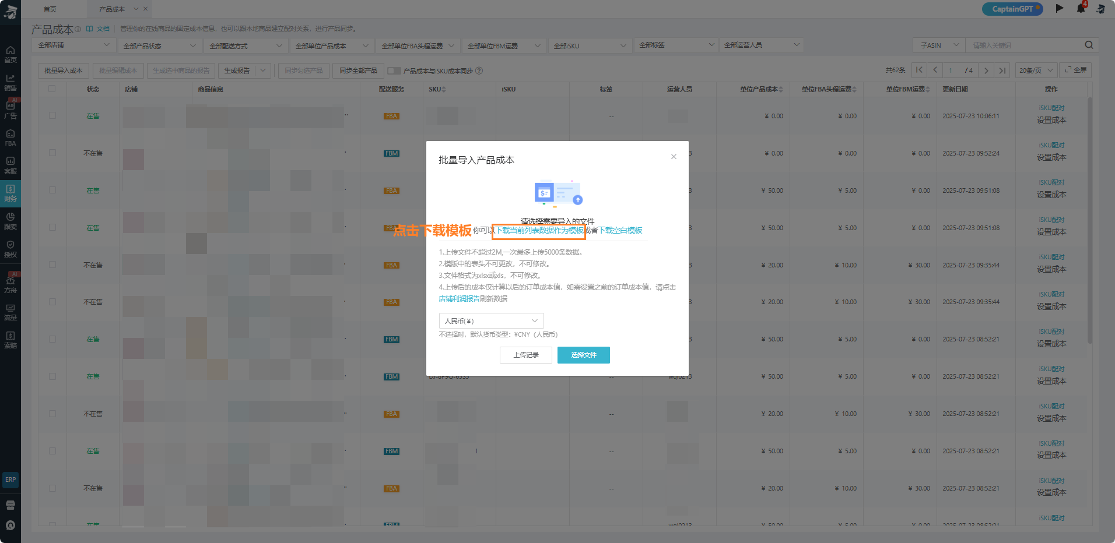The width and height of the screenshot is (1115, 543).
Task: Open the 全部单位产品成本 dropdown
Action: click(x=332, y=45)
